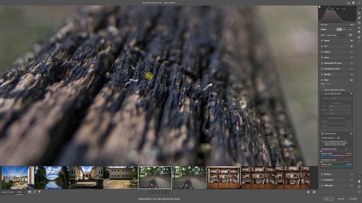
Task: Enable Usar correções de perfil checkbox
Action: (322, 94)
